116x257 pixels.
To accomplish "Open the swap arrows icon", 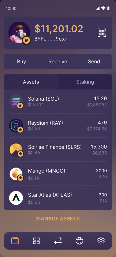I will pos(58,241).
